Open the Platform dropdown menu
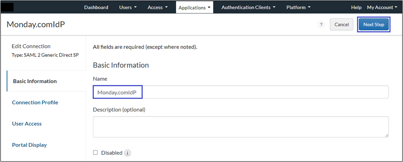The height and width of the screenshot is (162, 403). [298, 7]
